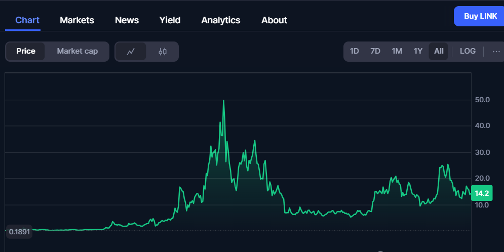This screenshot has width=504, height=252.
Task: Set chart range to 7D
Action: click(375, 51)
